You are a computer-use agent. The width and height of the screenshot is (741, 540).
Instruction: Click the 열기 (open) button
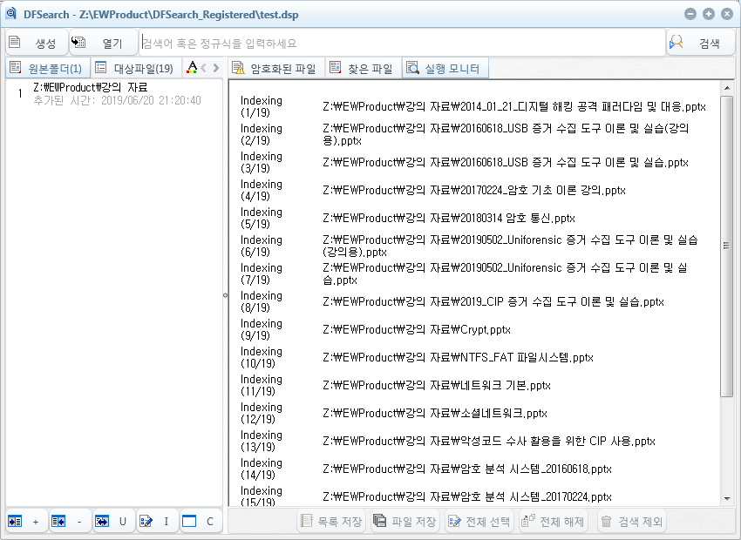104,43
